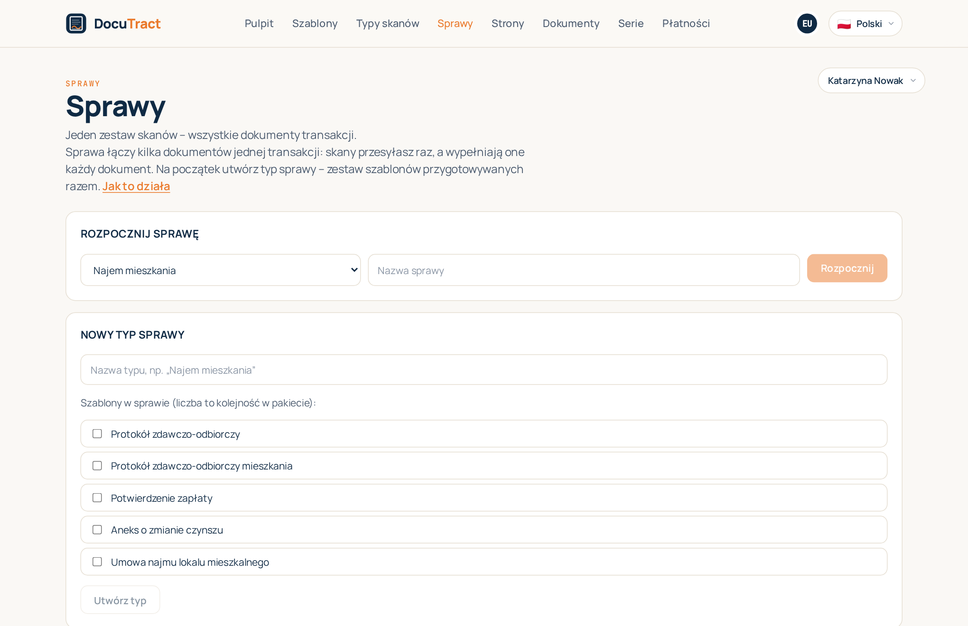
Task: Click the EU region badge icon
Action: click(x=807, y=23)
